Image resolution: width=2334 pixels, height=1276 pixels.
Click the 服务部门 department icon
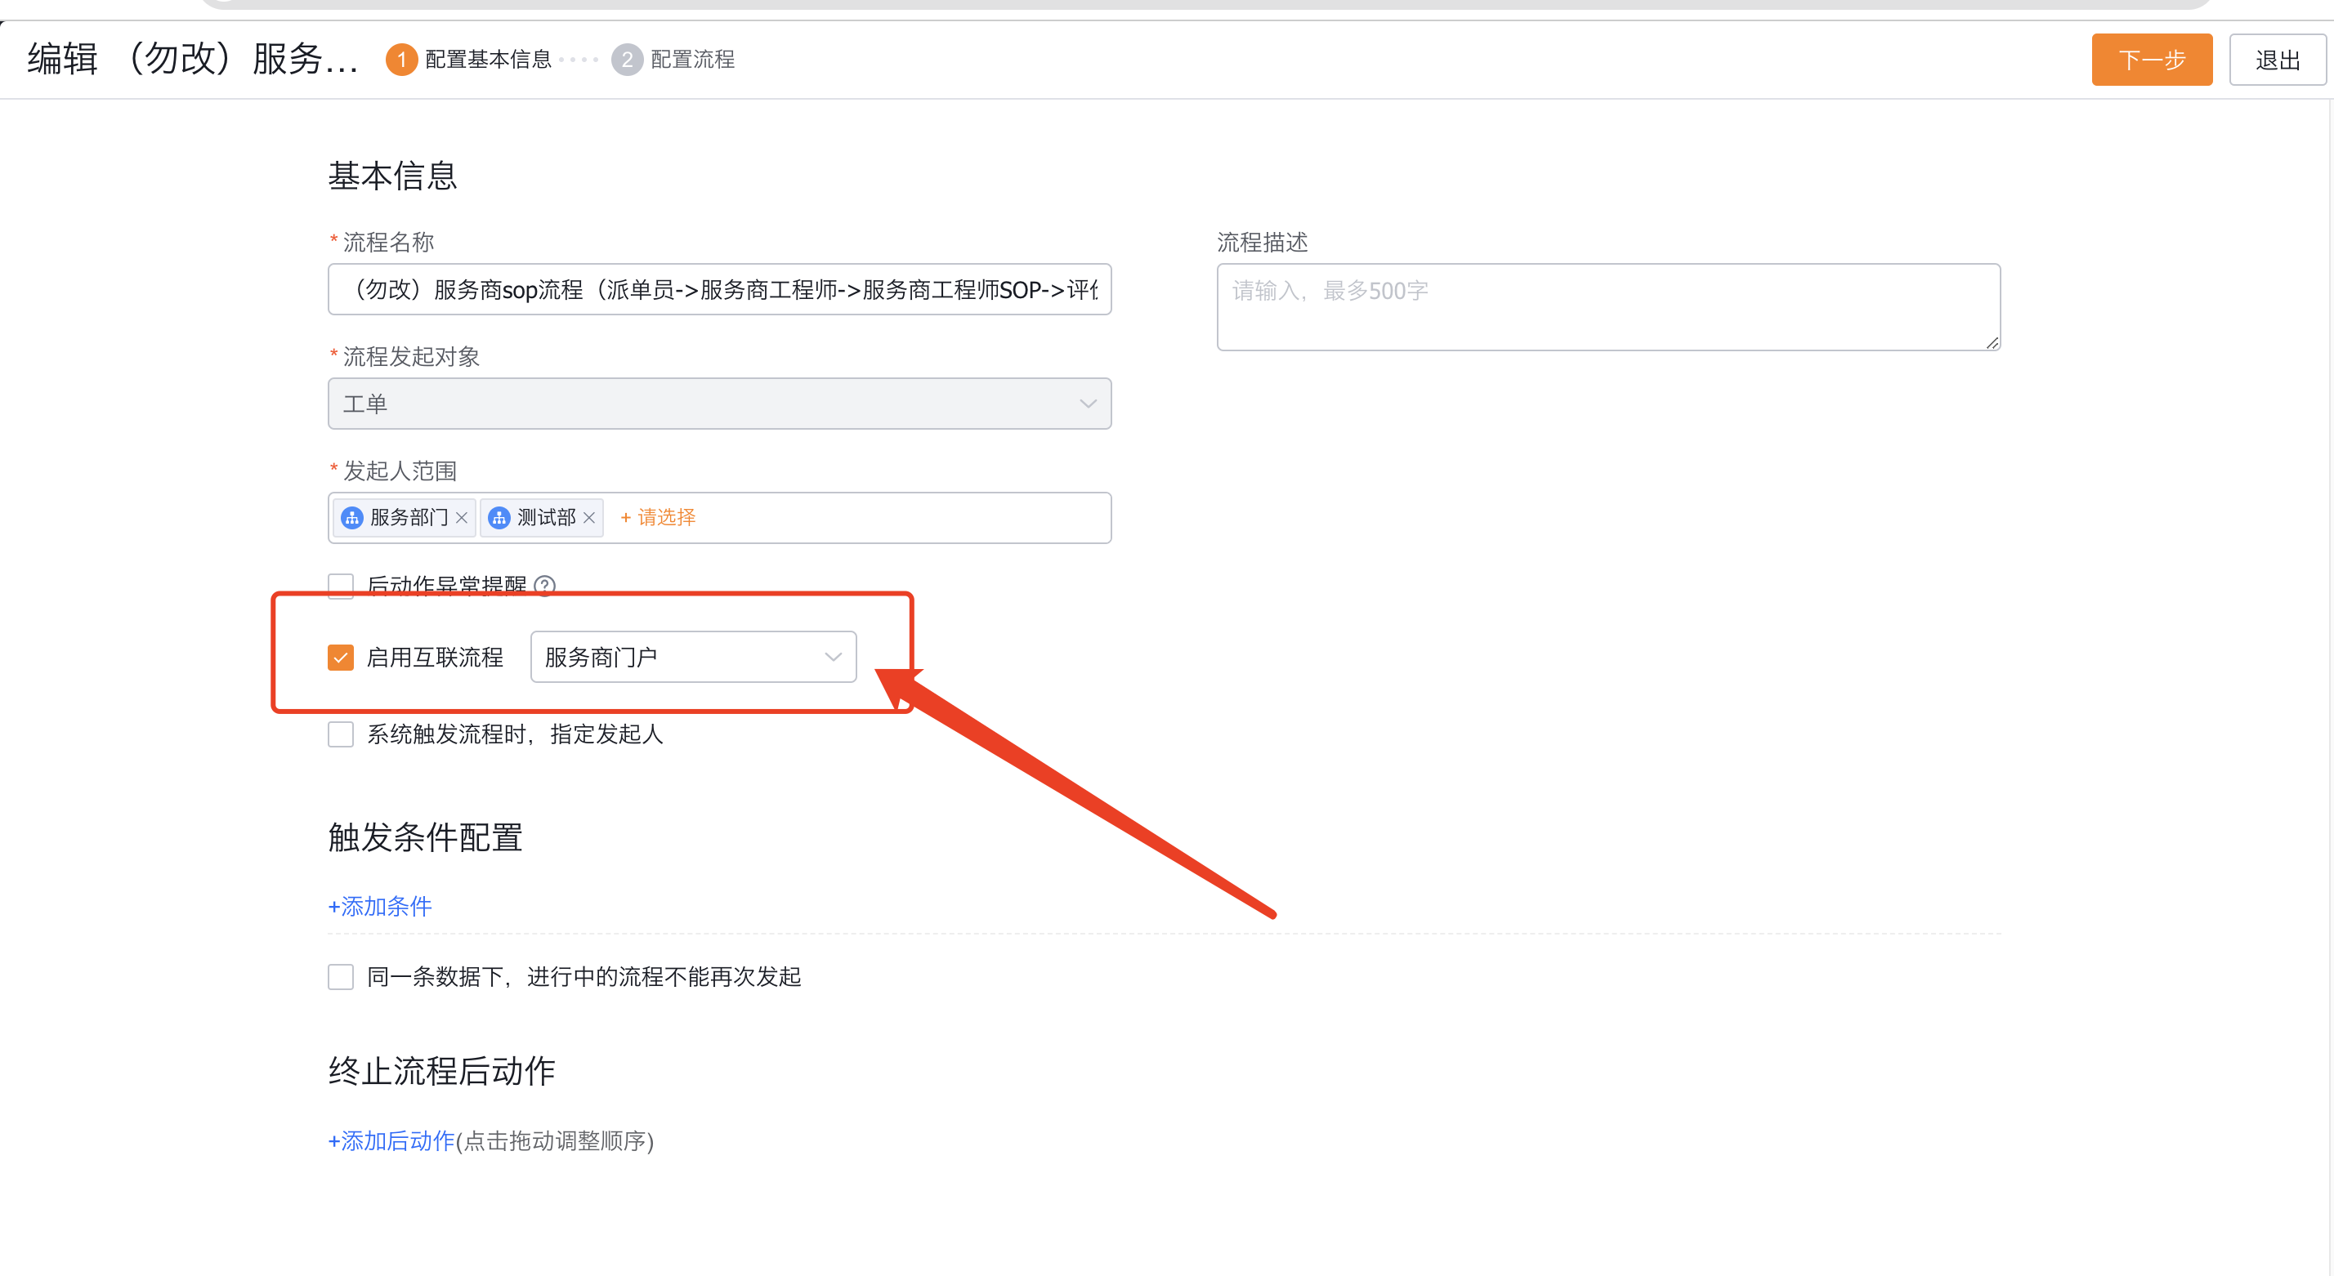pyautogui.click(x=351, y=517)
